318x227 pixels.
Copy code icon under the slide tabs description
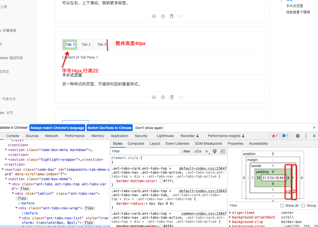(x=172, y=16)
